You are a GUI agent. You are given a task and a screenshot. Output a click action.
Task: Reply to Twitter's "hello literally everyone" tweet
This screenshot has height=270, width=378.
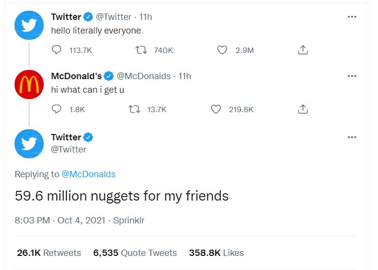[57, 50]
